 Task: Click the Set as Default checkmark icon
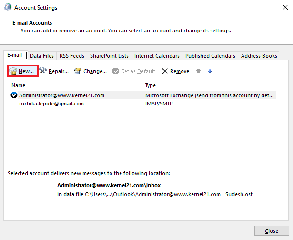[115, 71]
